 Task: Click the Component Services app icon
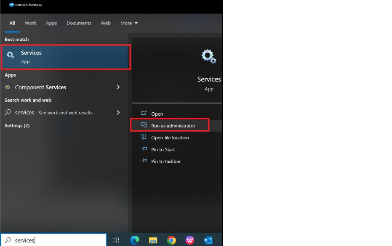(8, 87)
